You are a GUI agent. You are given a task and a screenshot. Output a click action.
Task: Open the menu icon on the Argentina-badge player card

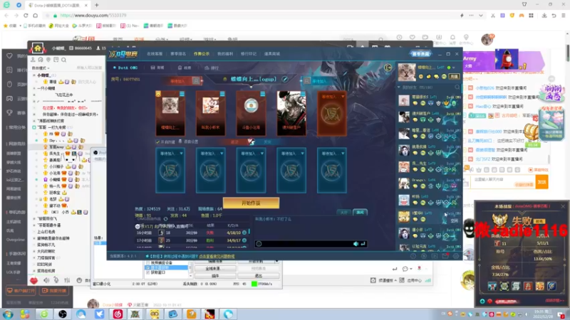tap(262, 94)
